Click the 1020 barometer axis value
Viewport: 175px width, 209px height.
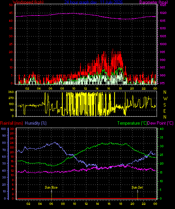click(x=163, y=13)
